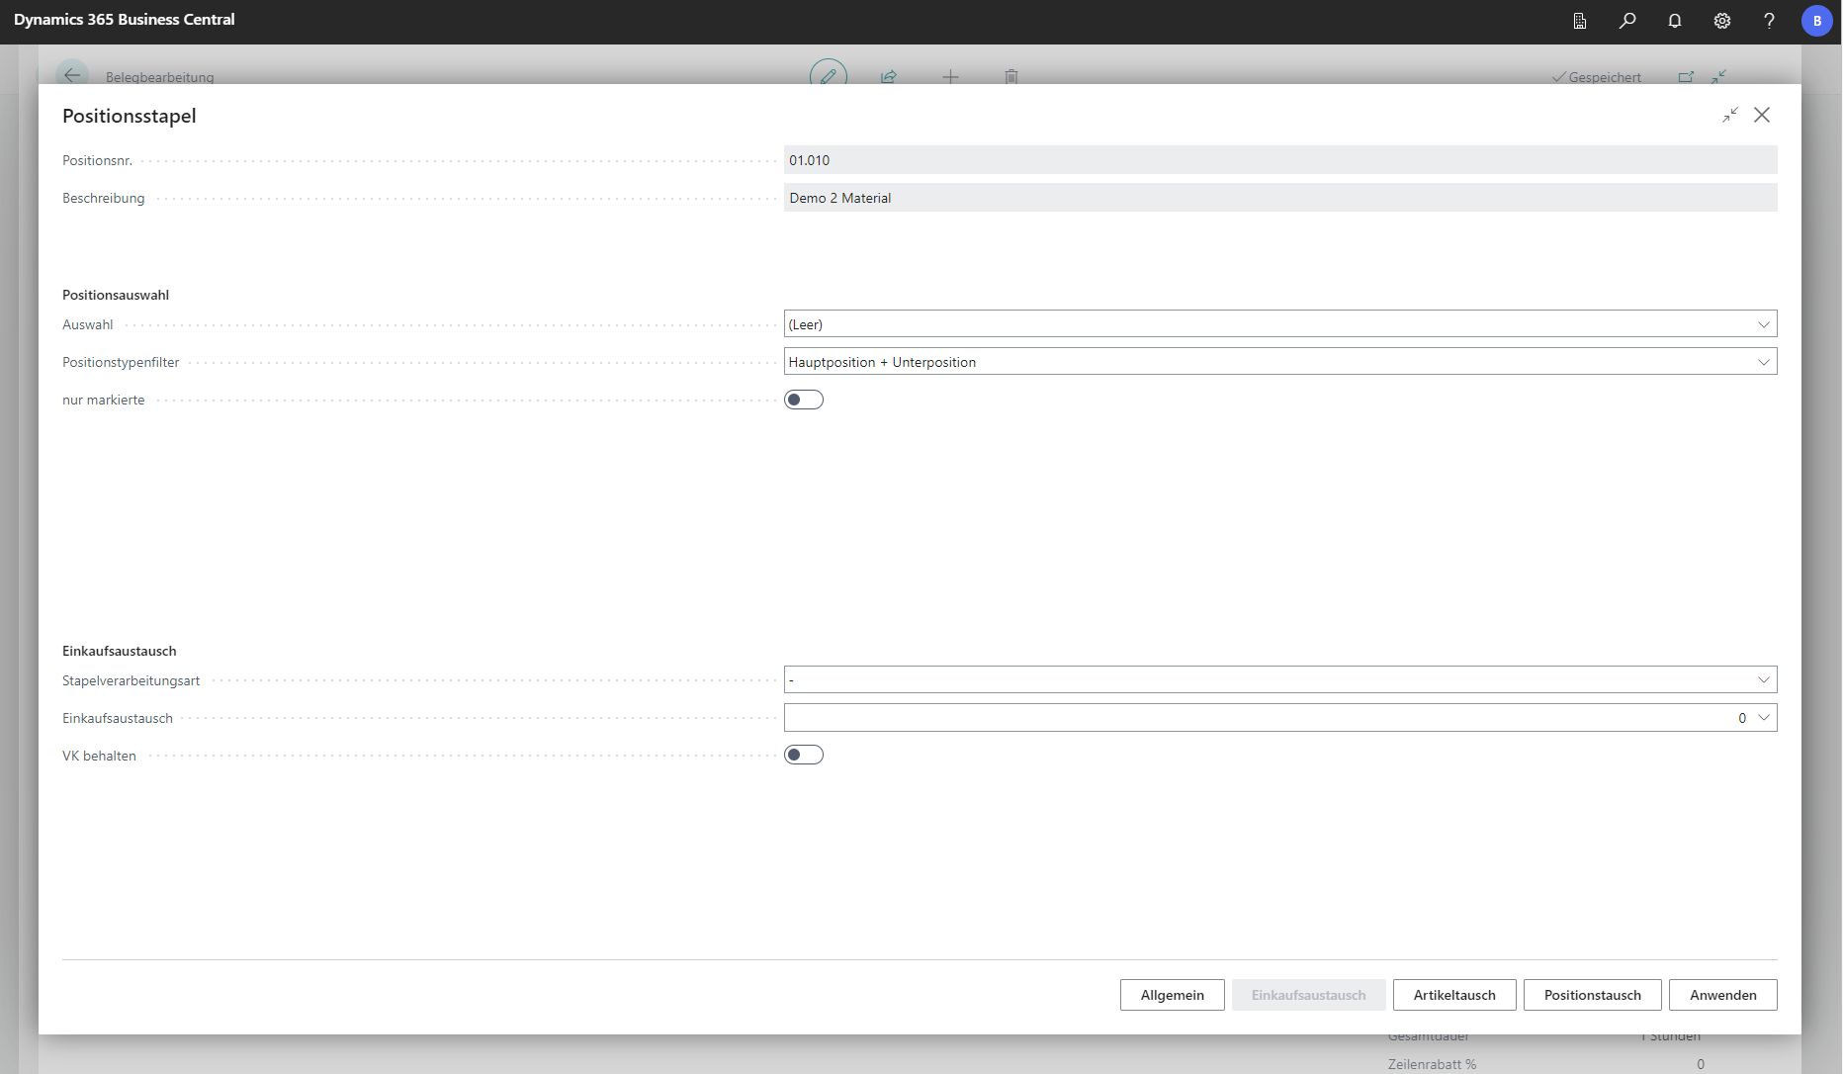Open the Positionstypenfilter dropdown
The image size is (1843, 1074).
click(1763, 362)
